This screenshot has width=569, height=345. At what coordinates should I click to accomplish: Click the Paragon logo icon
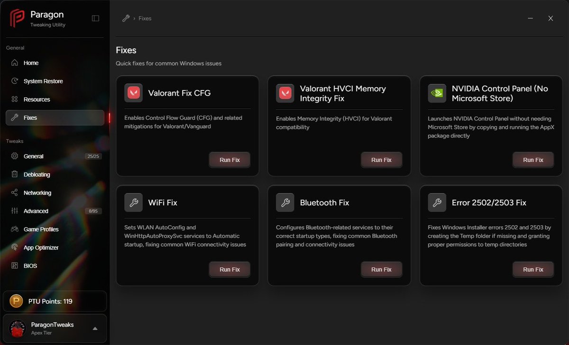(x=17, y=18)
